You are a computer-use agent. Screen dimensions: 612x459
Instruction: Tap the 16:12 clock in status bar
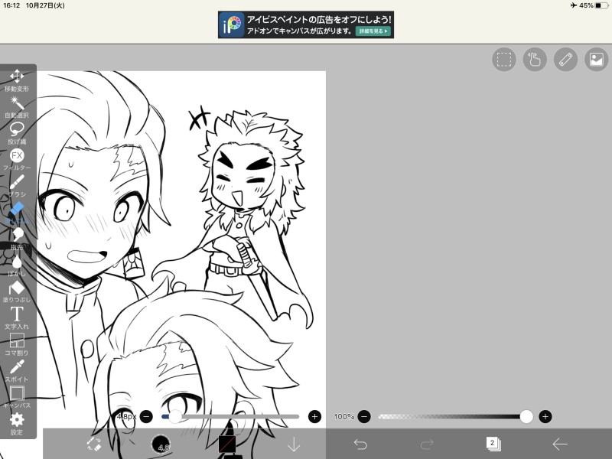(x=11, y=5)
